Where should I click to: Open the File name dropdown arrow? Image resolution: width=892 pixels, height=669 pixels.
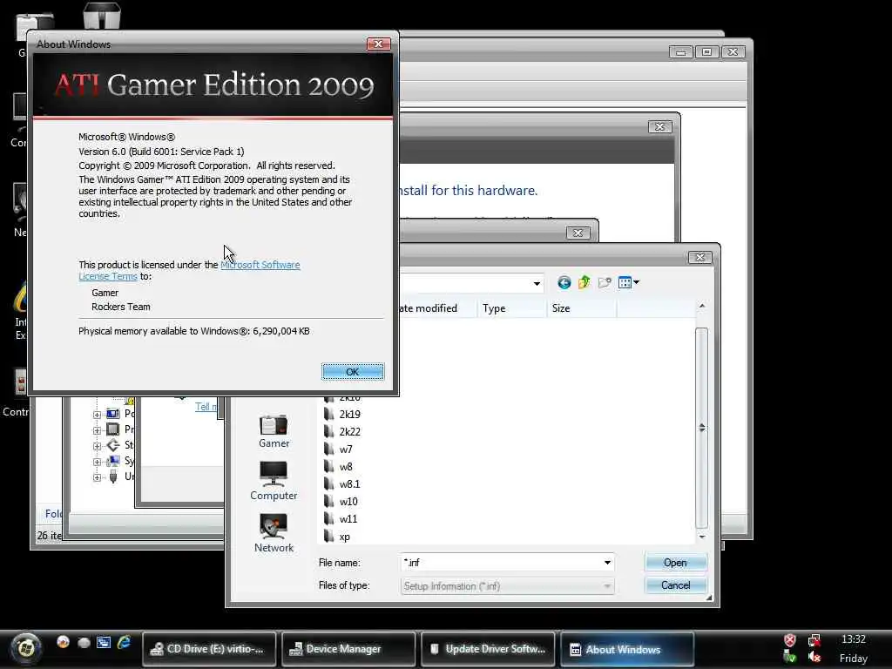coord(607,563)
